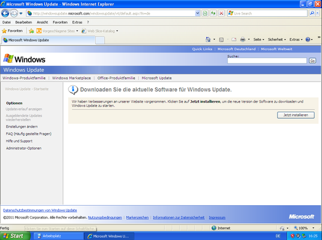Open the Seite command menu
322x240 pixels.
point(259,40)
